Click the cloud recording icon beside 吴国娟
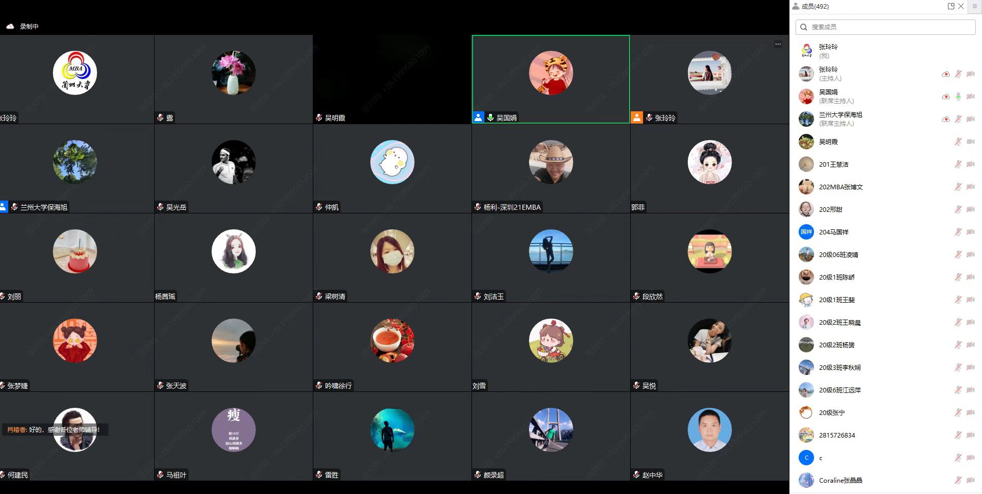 coord(946,97)
